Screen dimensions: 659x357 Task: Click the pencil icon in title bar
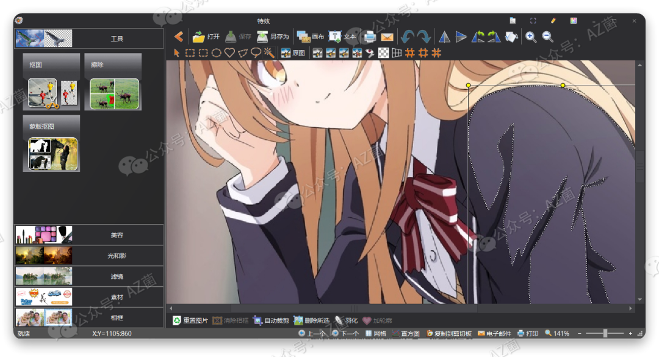(x=553, y=21)
